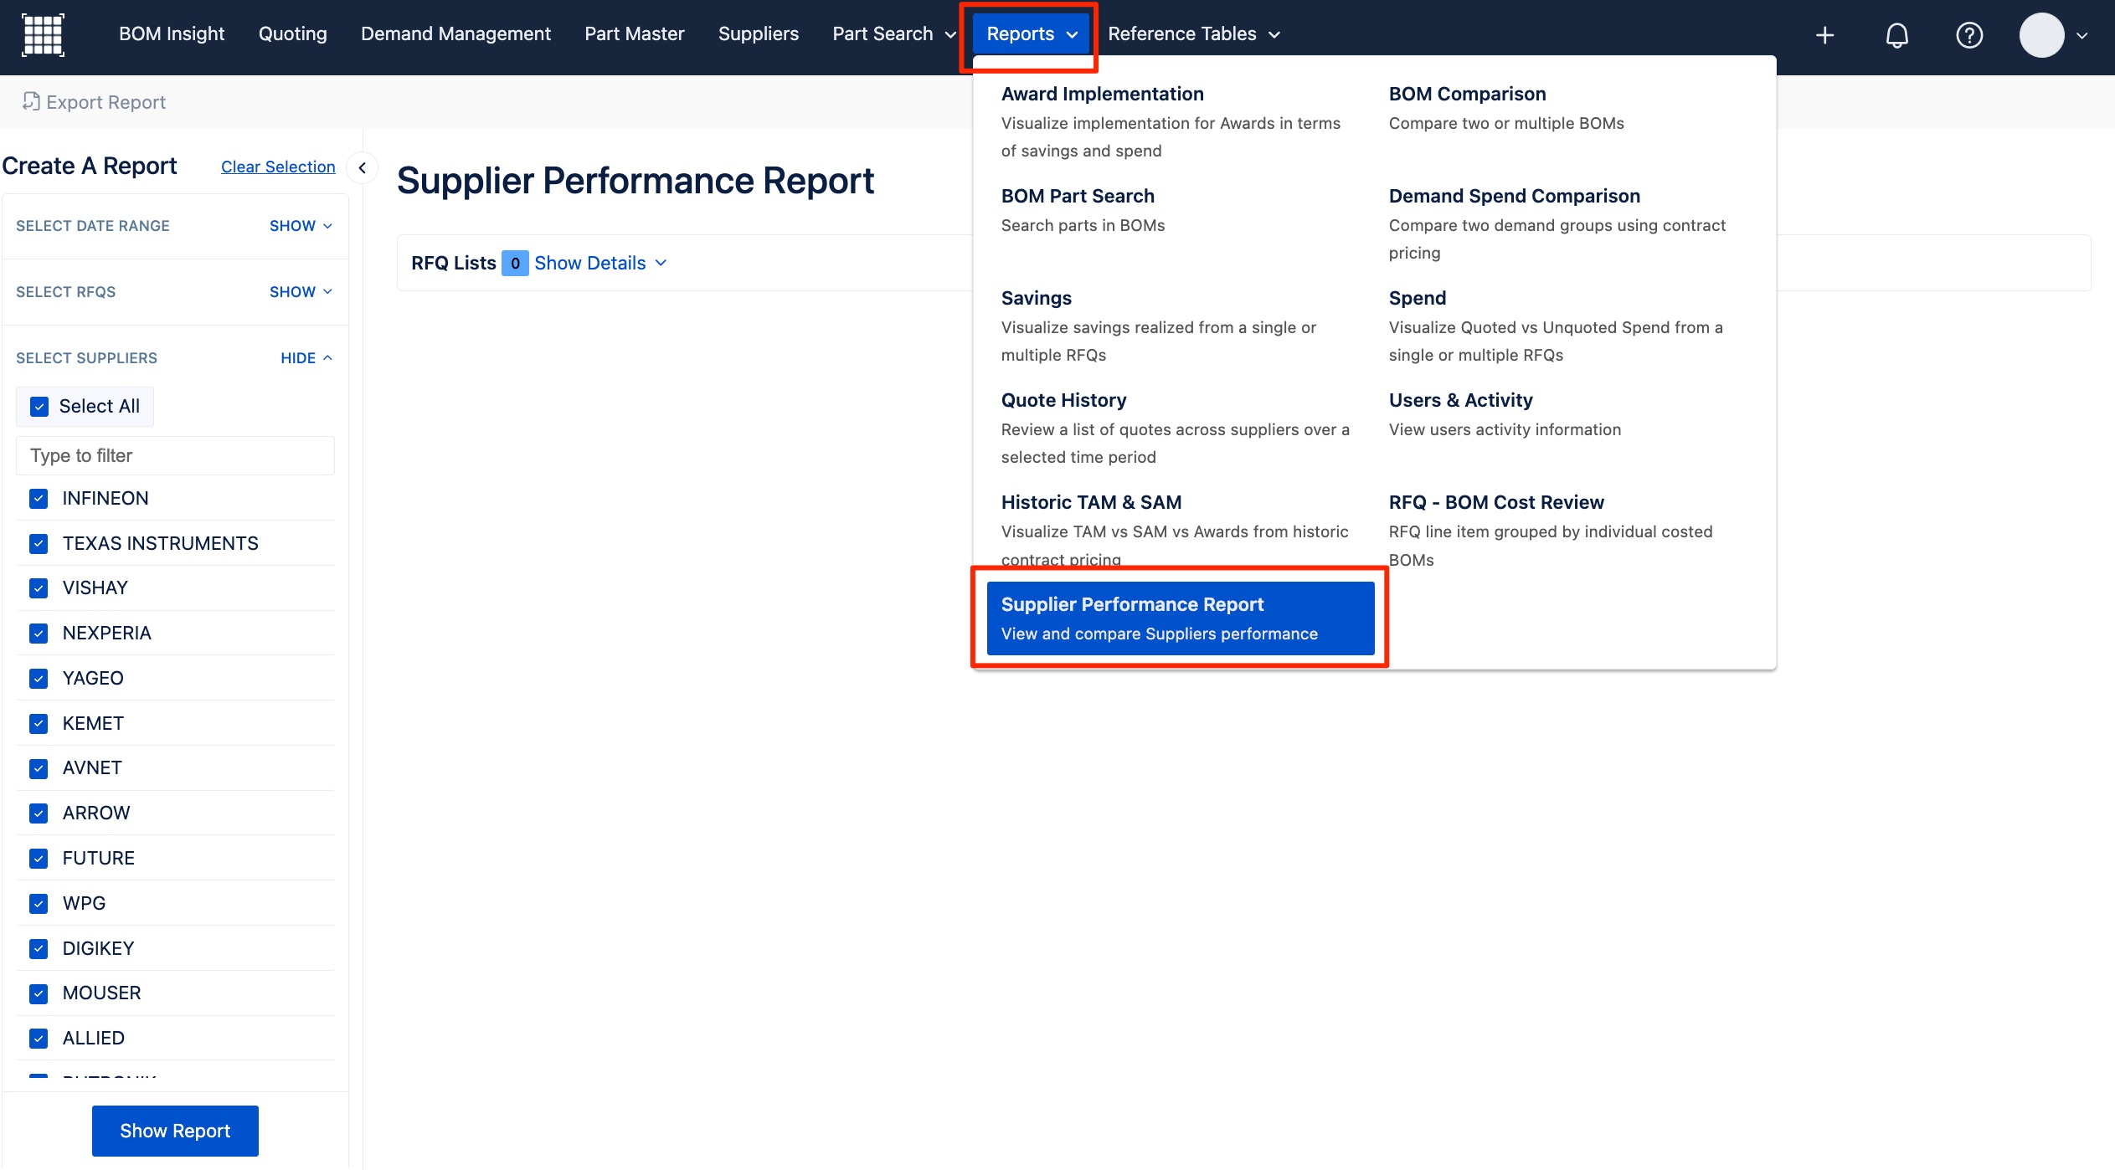Collapse the Create A Report sidebar arrow
Screen dimensions: 2115x1170
pyautogui.click(x=362, y=167)
